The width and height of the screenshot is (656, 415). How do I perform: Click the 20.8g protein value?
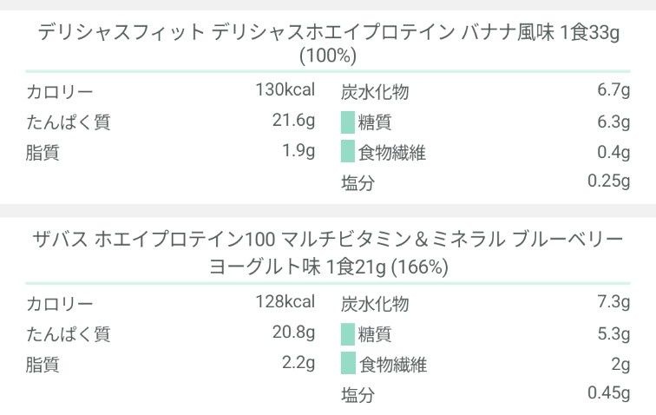pyautogui.click(x=293, y=333)
